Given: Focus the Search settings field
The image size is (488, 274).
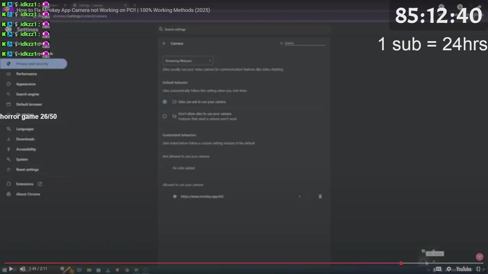Looking at the screenshot, I should (244, 29).
